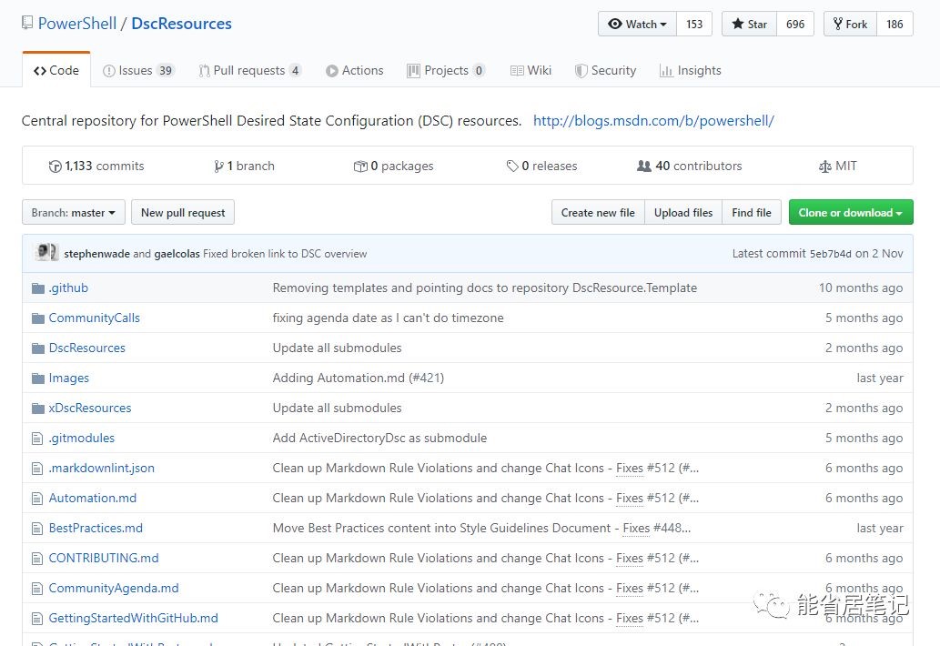Open the CommunityCalls folder
This screenshot has width=940, height=646.
coord(94,318)
